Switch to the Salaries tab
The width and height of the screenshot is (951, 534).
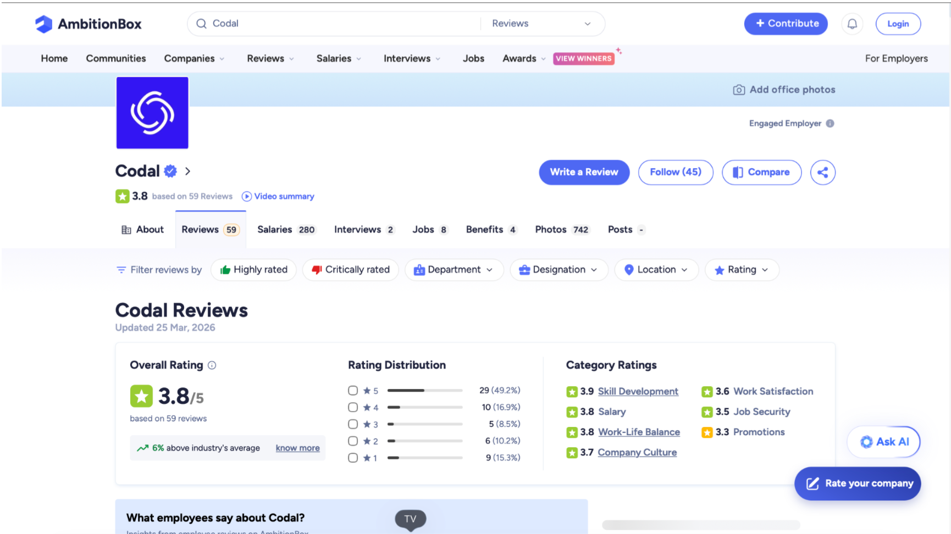[x=285, y=230]
